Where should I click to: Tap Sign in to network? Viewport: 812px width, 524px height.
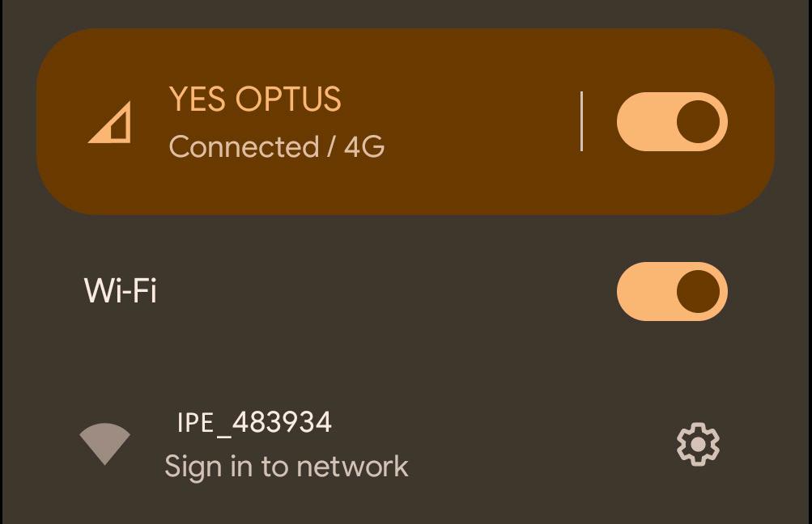tap(287, 467)
